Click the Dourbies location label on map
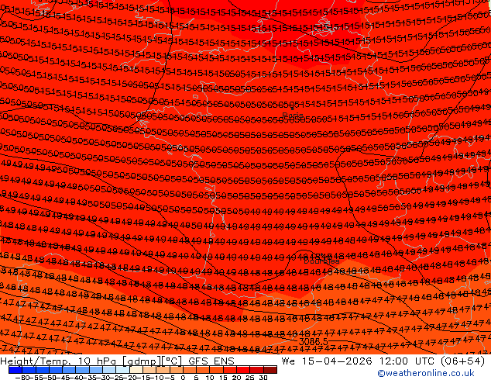The height and width of the screenshot is (380, 491). 321,261
